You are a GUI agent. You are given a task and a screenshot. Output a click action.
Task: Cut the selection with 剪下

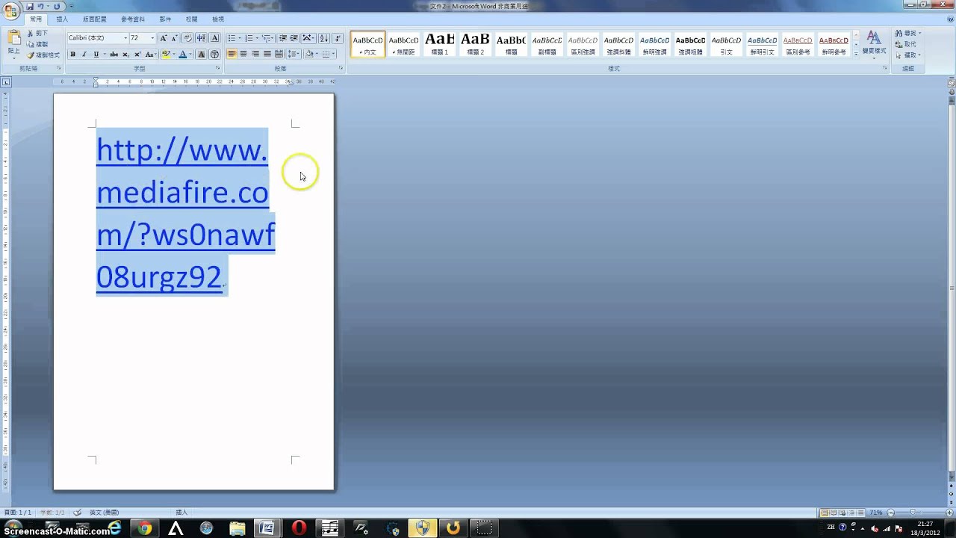pyautogui.click(x=37, y=34)
